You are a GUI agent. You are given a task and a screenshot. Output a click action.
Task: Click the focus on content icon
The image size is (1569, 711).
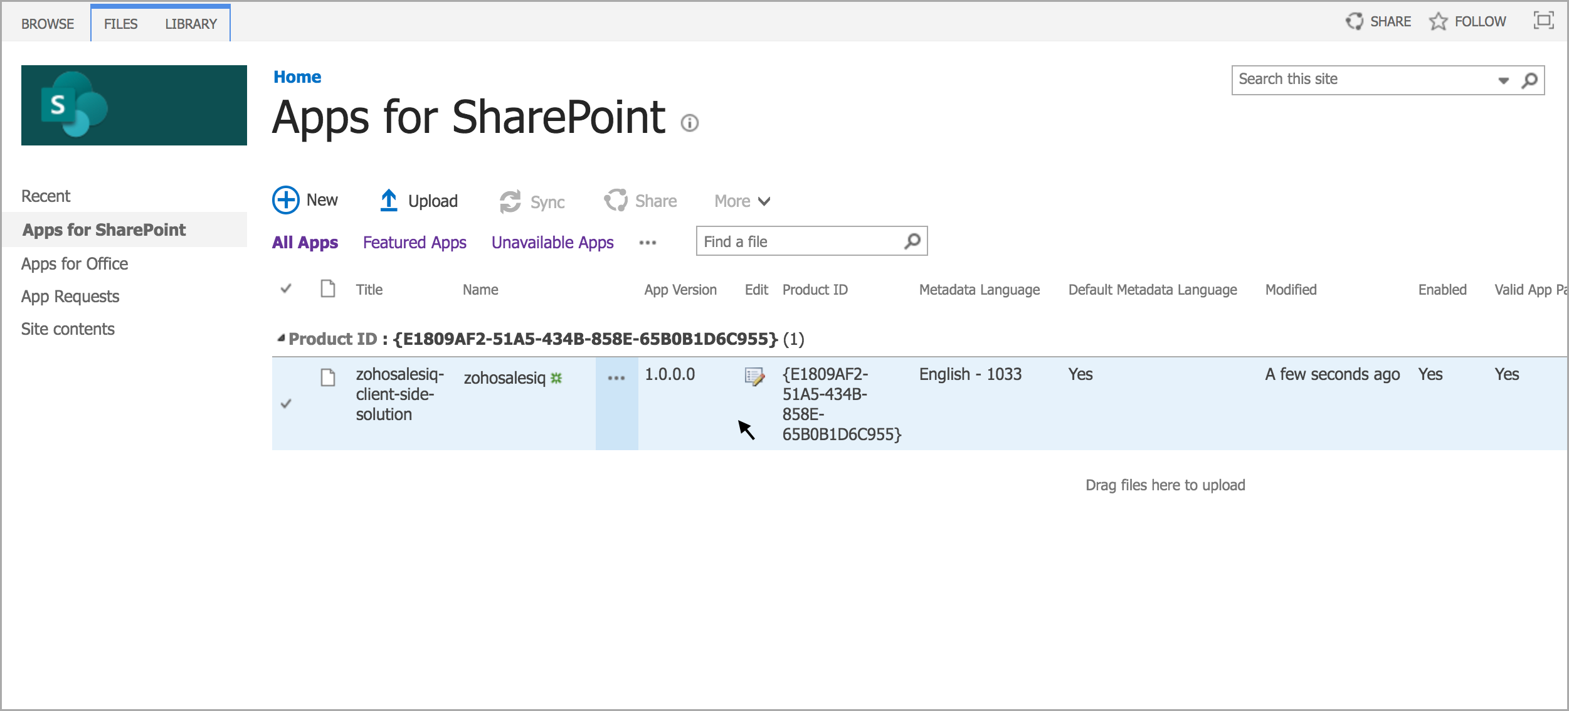point(1543,21)
